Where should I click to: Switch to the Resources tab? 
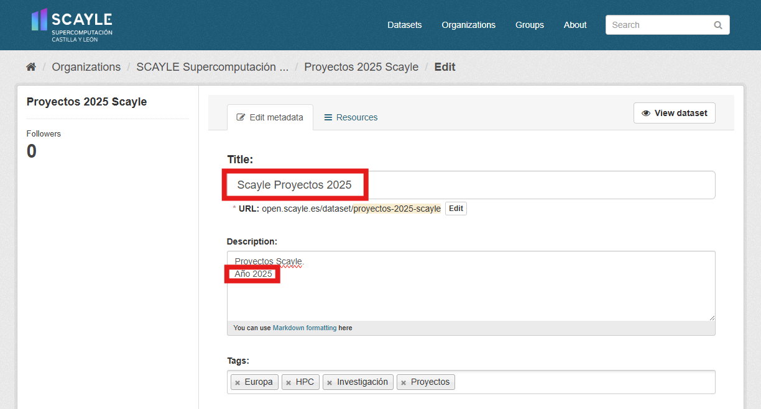(351, 117)
